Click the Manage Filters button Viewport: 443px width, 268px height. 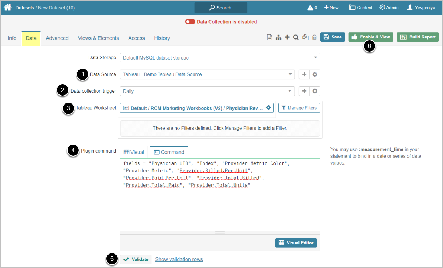pyautogui.click(x=299, y=108)
